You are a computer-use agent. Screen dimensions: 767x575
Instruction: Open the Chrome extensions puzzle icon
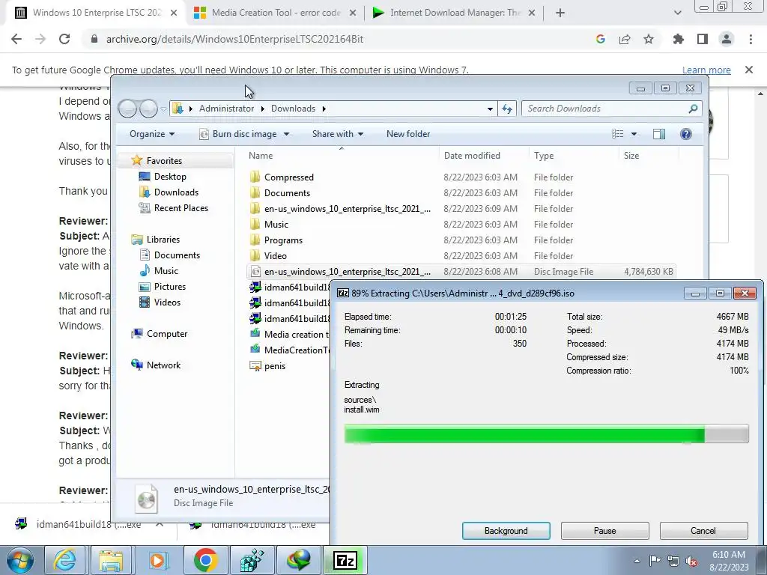[678, 39]
